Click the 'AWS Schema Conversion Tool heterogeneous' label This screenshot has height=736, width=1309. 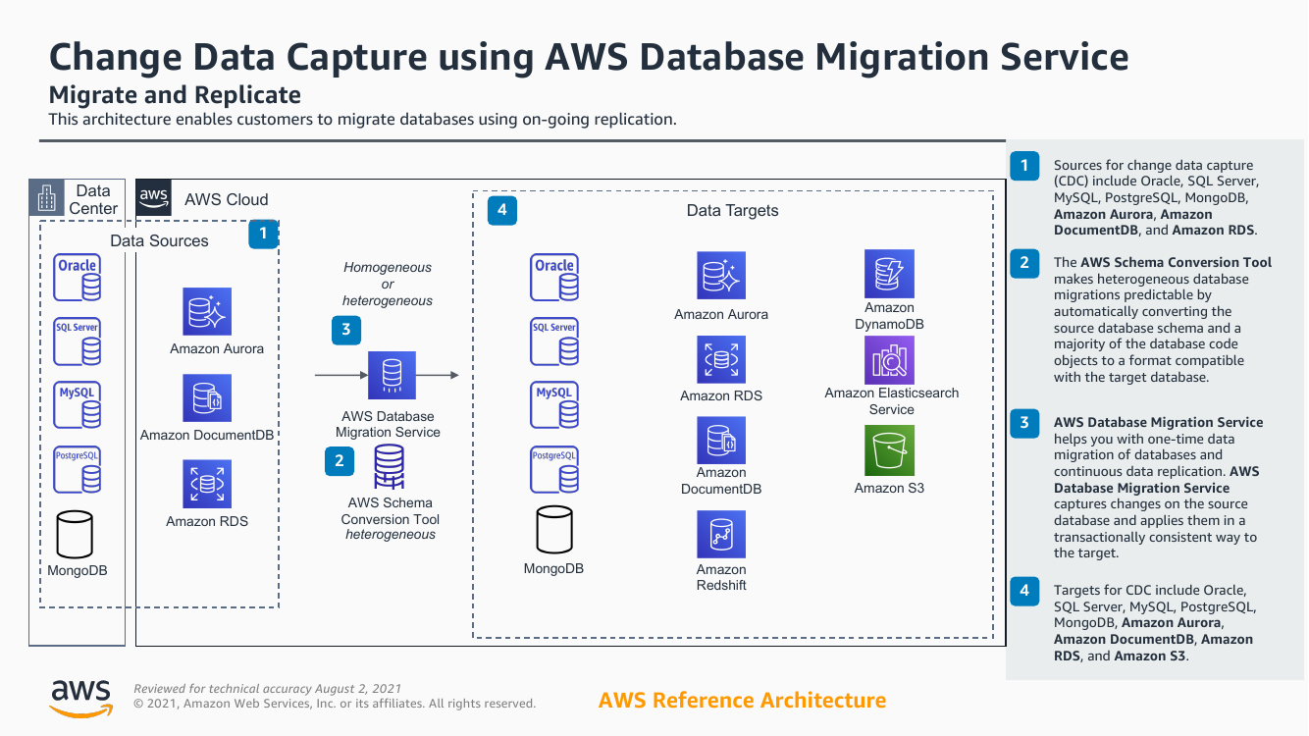[390, 519]
